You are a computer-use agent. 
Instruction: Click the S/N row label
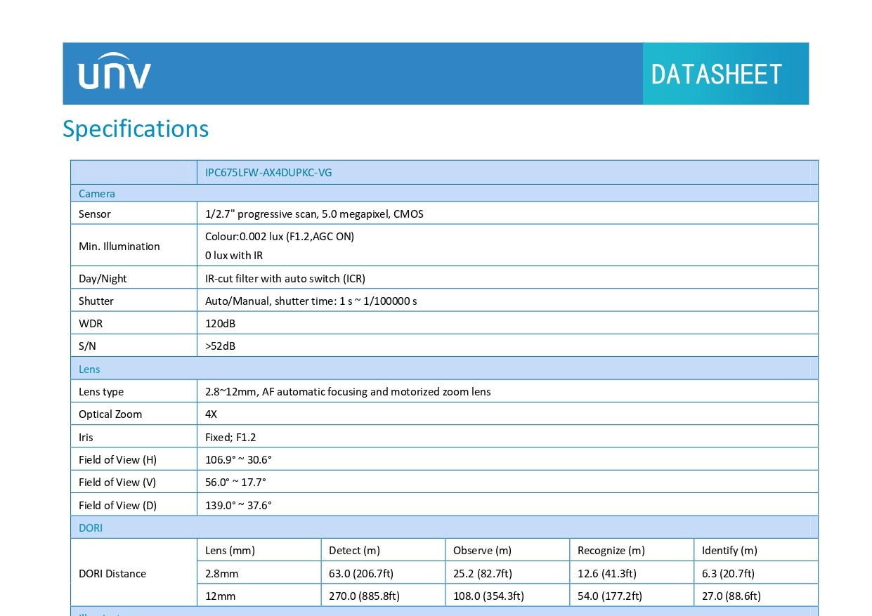[87, 346]
